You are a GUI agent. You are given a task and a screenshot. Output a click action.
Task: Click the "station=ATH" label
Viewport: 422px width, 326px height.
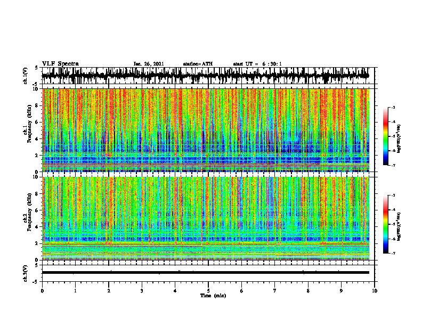[x=198, y=64]
